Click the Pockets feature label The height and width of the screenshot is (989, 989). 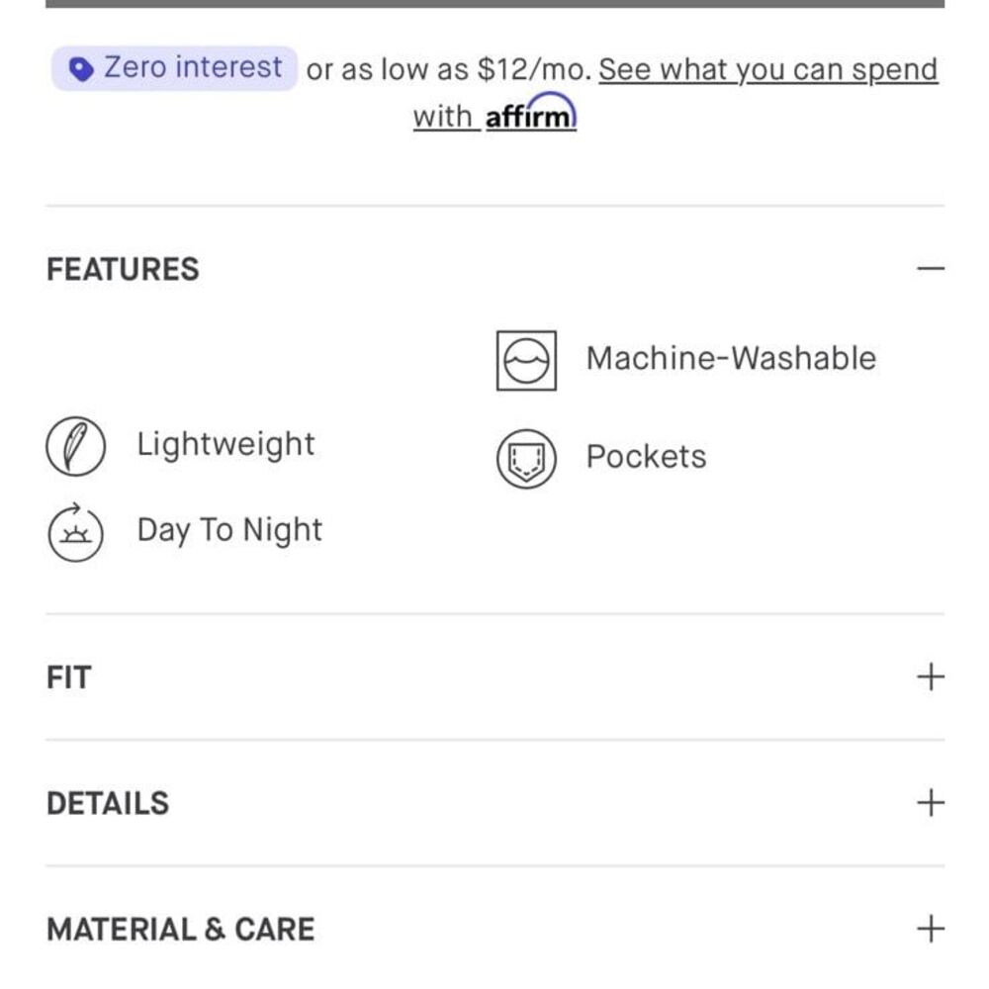646,456
